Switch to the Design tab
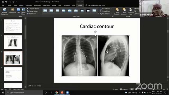Screen dimensions: 169x95 point(21,6)
